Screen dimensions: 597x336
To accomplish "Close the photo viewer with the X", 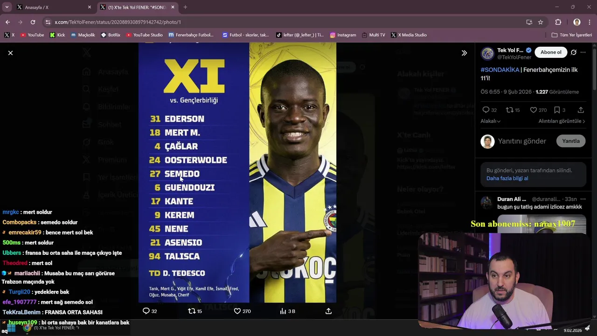I will [x=10, y=53].
